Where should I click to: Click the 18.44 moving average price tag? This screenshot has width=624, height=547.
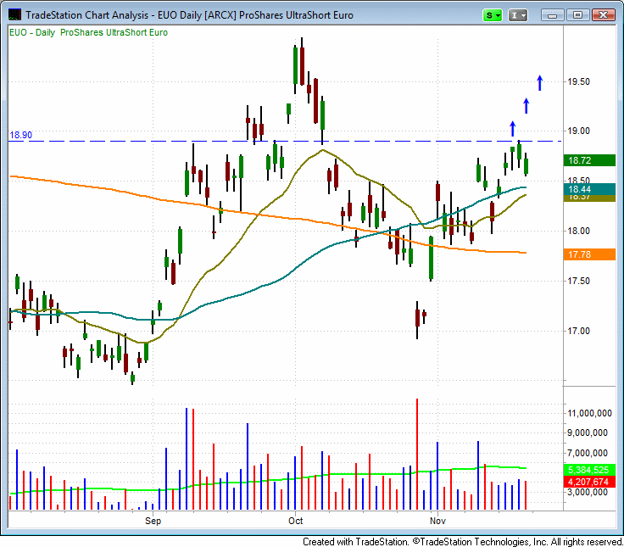pyautogui.click(x=589, y=189)
